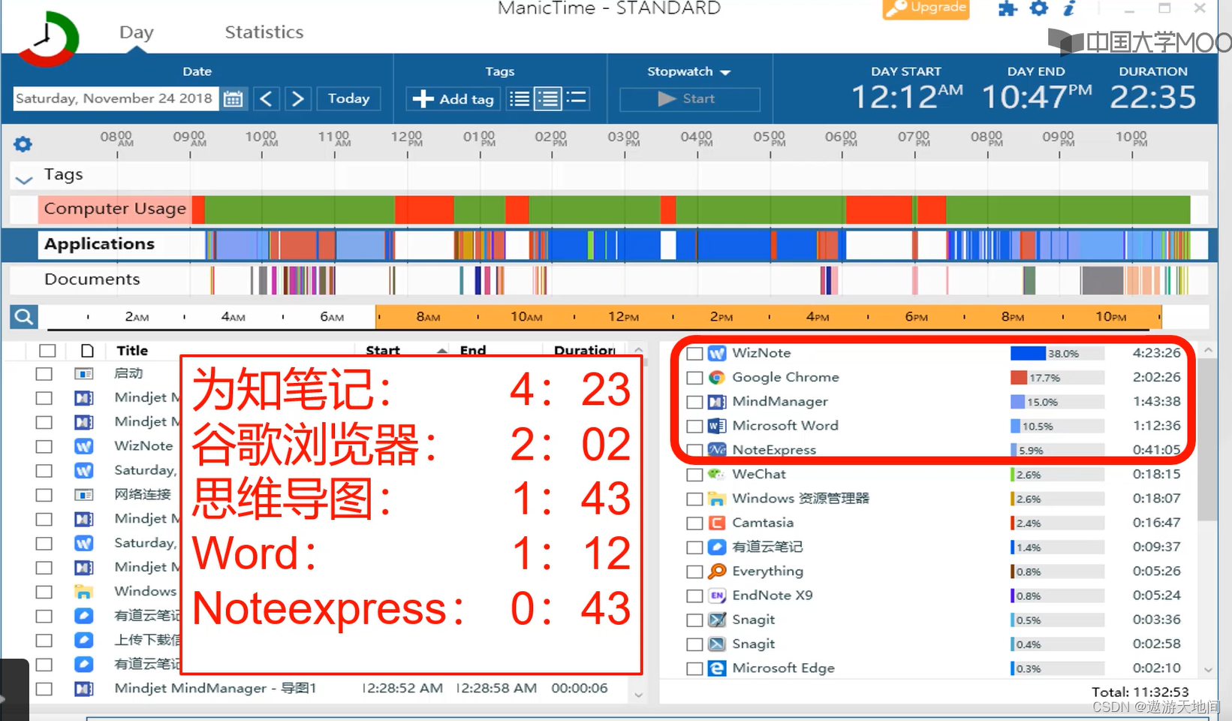Viewport: 1232px width, 721px height.
Task: Click the date input field
Action: (116, 98)
